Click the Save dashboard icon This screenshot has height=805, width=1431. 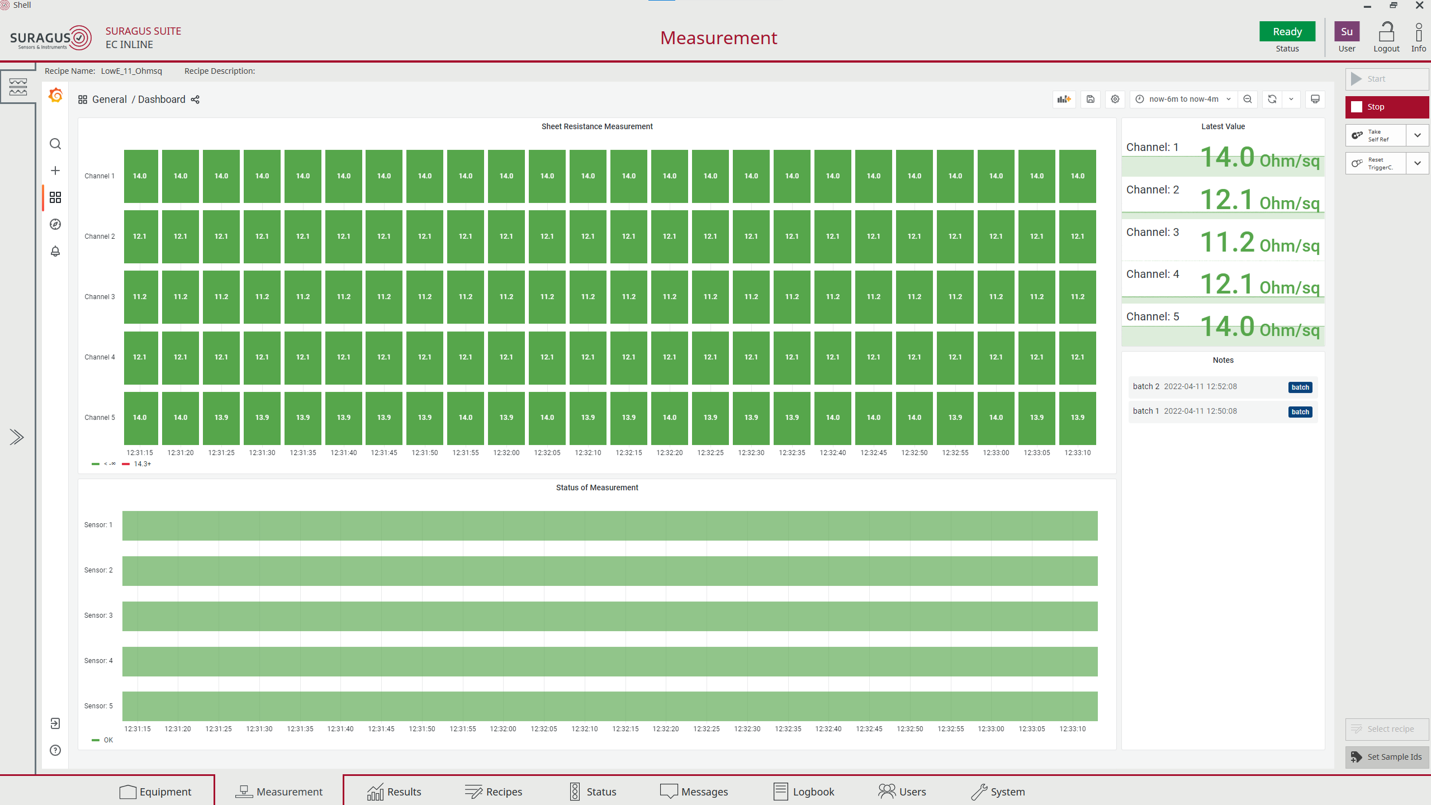1090,99
